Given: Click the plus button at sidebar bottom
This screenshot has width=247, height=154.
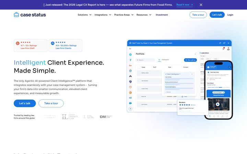Looking at the screenshot, I should (130, 109).
